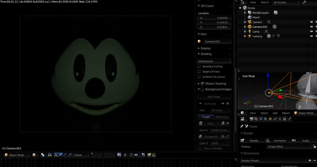Click the pivot point selector icon
317x167 pixels.
click(x=43, y=155)
